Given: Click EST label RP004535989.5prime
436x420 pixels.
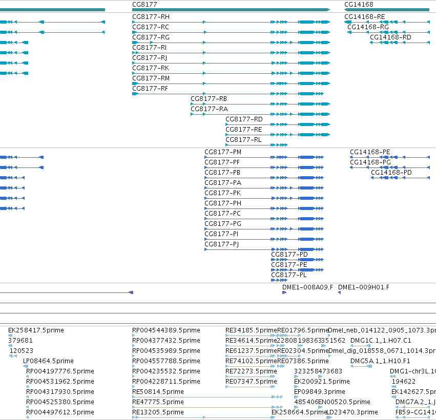Looking at the screenshot, I should pos(167,351).
